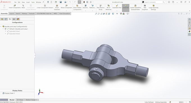Image resolution: width=191 pixels, height=103 pixels.
Task: Create a new document with New icon
Action: (x=51, y=2)
